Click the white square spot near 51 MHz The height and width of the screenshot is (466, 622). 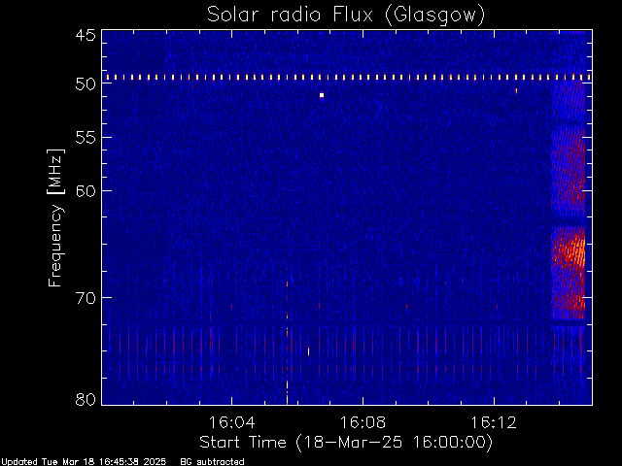point(322,95)
